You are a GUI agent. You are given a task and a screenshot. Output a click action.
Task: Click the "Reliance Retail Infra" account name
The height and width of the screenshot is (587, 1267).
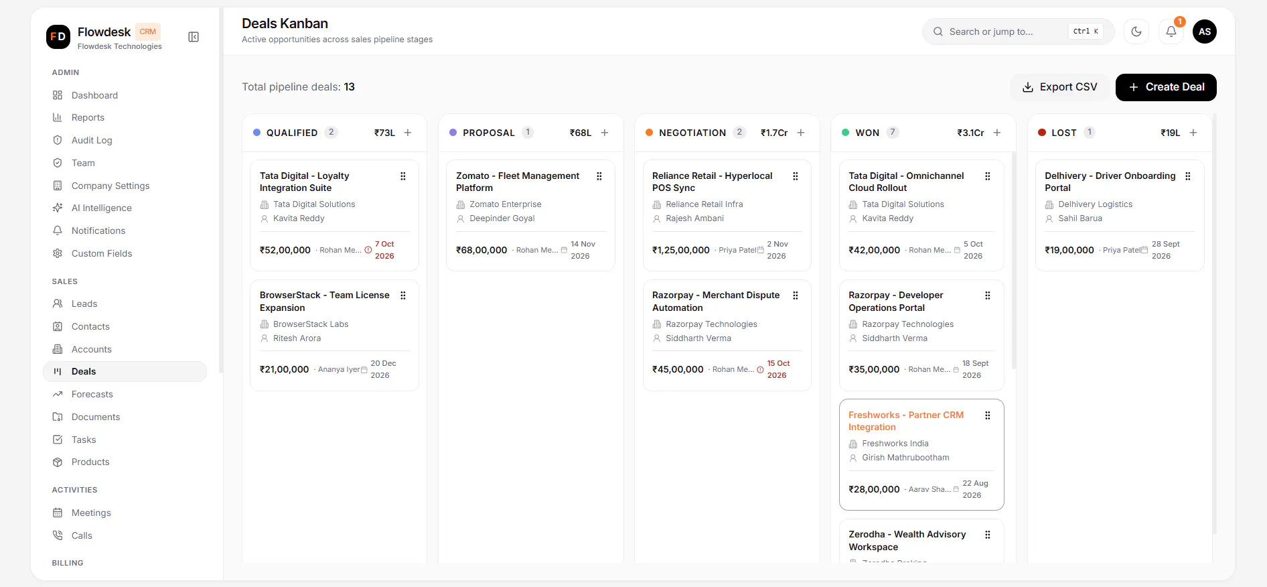[x=704, y=204]
